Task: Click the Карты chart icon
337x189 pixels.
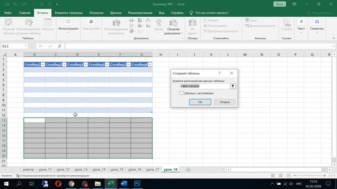Action: point(158,26)
